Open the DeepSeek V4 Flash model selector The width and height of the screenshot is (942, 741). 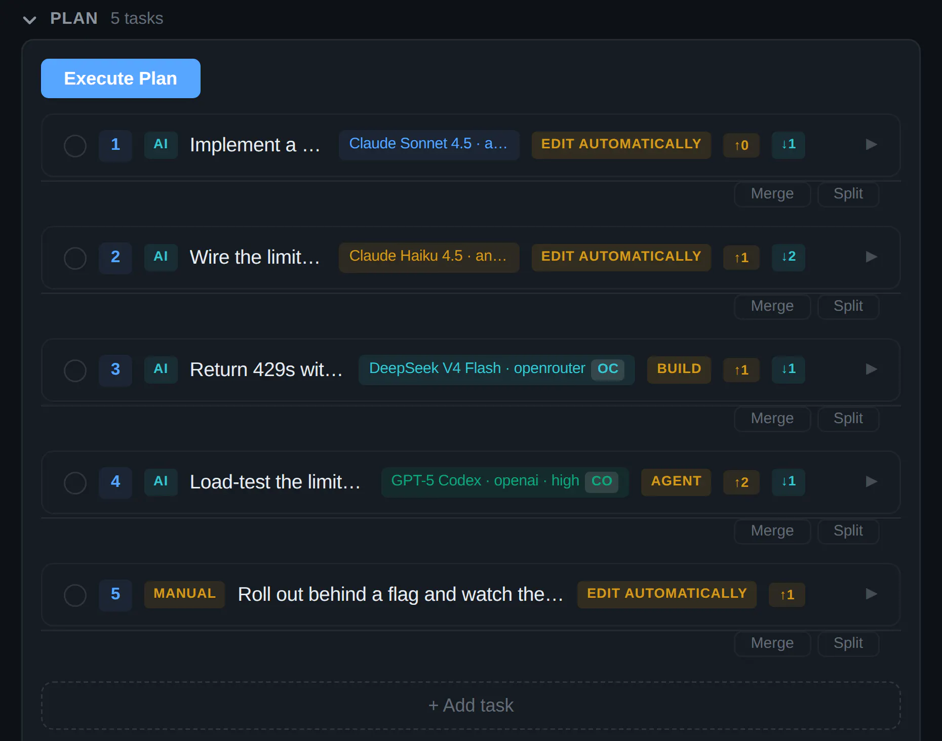(496, 369)
